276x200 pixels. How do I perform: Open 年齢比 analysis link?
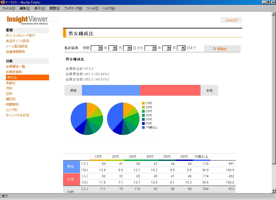coord(11,83)
